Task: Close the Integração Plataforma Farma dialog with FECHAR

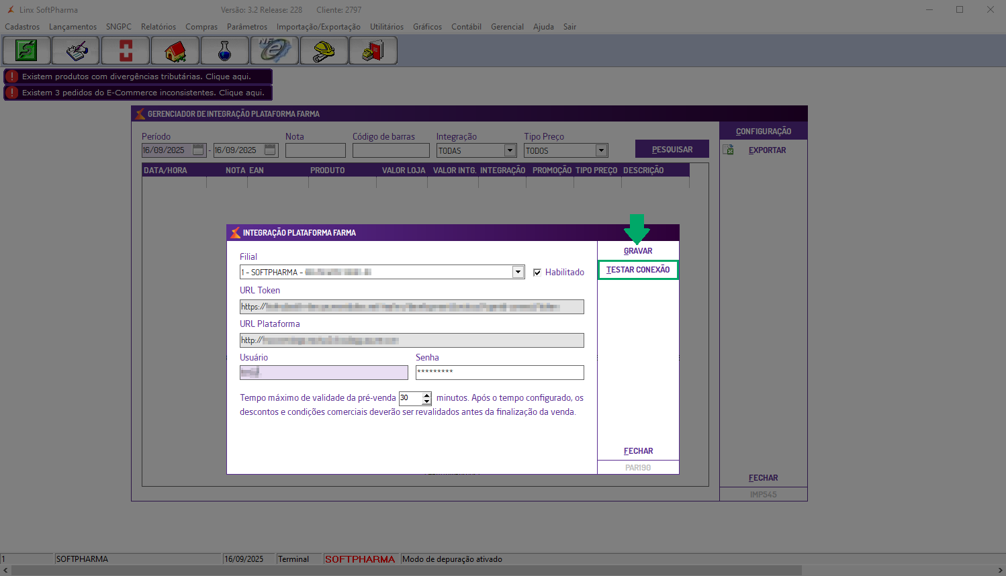Action: (638, 451)
